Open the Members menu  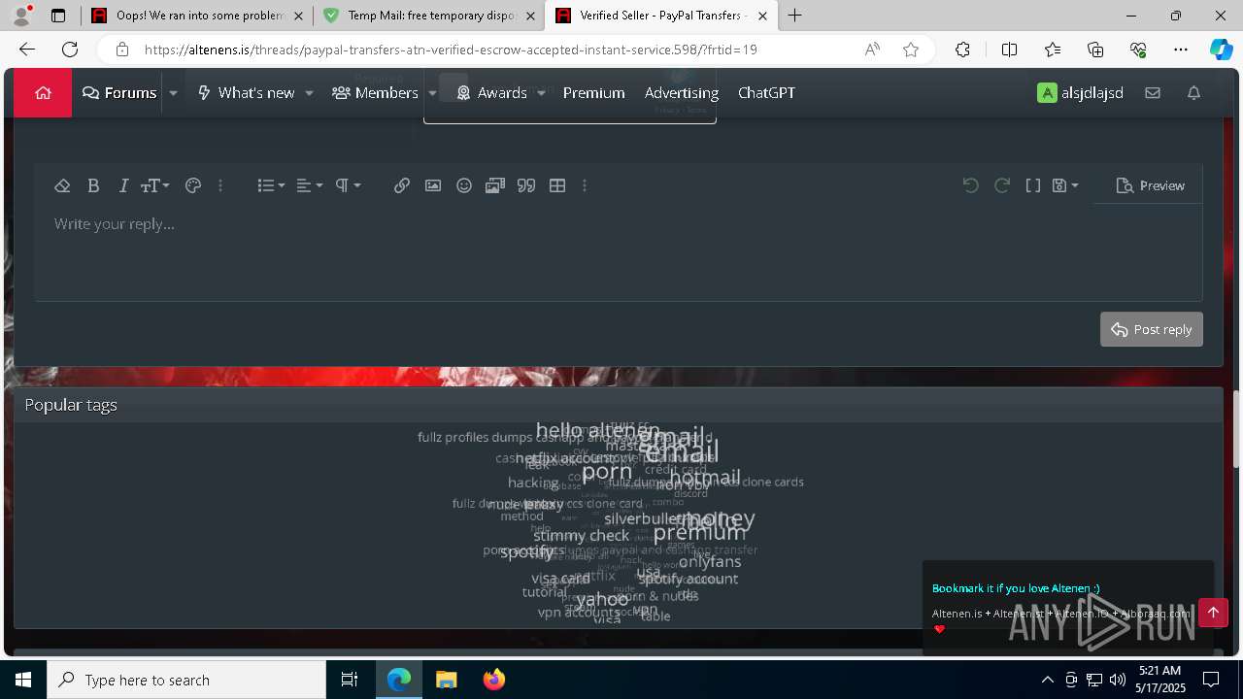click(x=375, y=93)
